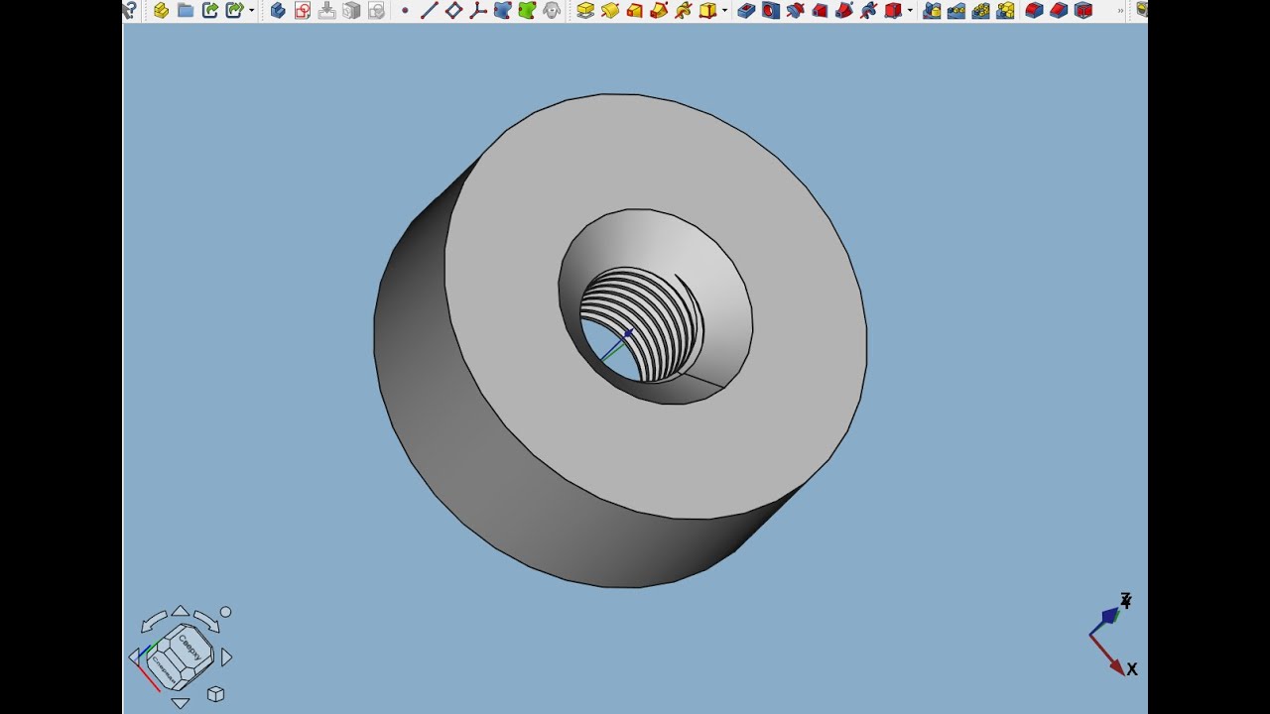1270x714 pixels.
Task: Click the green Sub-Shape Binder icon
Action: coord(527,10)
